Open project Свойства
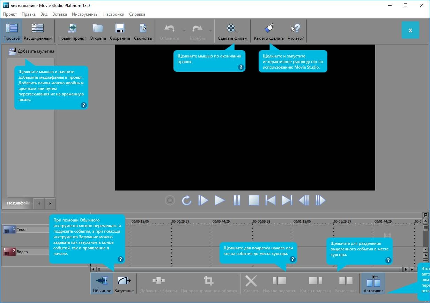This screenshot has height=303, width=430. pyautogui.click(x=143, y=31)
